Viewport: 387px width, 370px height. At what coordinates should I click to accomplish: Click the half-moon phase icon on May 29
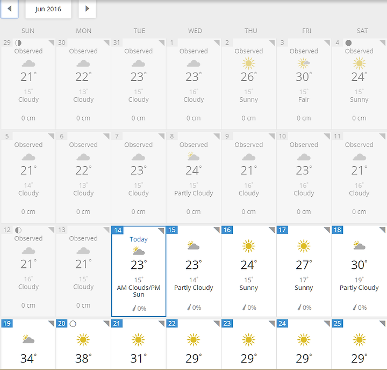pos(18,43)
